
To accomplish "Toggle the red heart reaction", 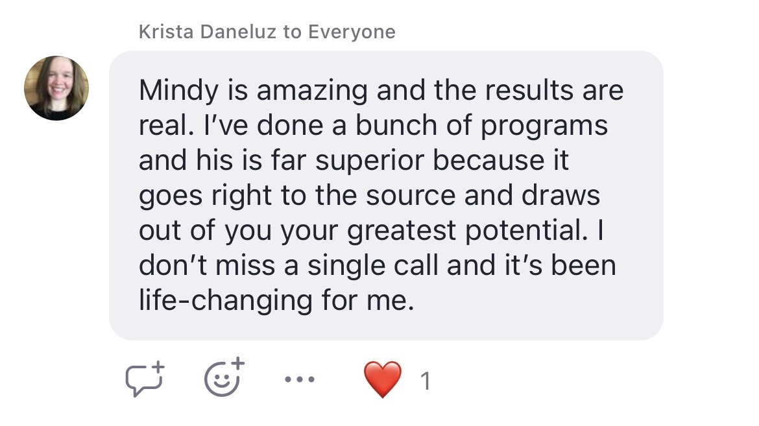I will pos(382,379).
